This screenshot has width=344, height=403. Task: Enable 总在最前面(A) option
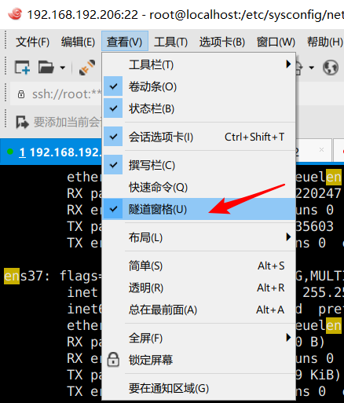pyautogui.click(x=199, y=310)
